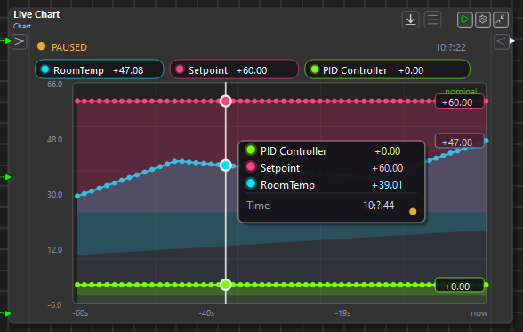This screenshot has height=332, width=523.
Task: Click the Time 10:?:44 row in tooltip
Action: tap(320, 206)
